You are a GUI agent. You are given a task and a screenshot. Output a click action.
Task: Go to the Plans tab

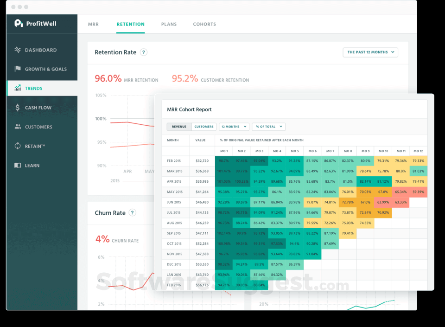click(x=169, y=24)
